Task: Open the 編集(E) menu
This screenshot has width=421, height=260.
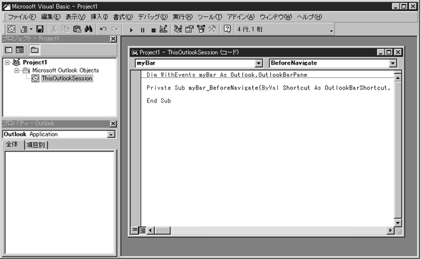Action: (x=51, y=17)
